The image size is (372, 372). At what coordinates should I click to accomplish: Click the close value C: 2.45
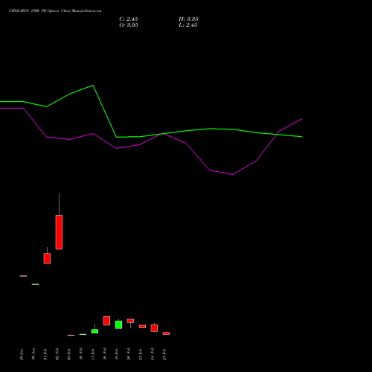(x=129, y=19)
